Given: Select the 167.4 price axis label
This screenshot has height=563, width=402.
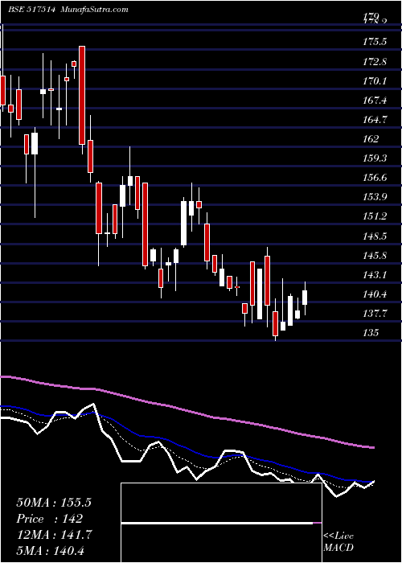Looking at the screenshot, I should [375, 101].
